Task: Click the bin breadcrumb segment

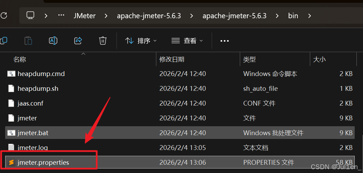Action: tap(293, 16)
